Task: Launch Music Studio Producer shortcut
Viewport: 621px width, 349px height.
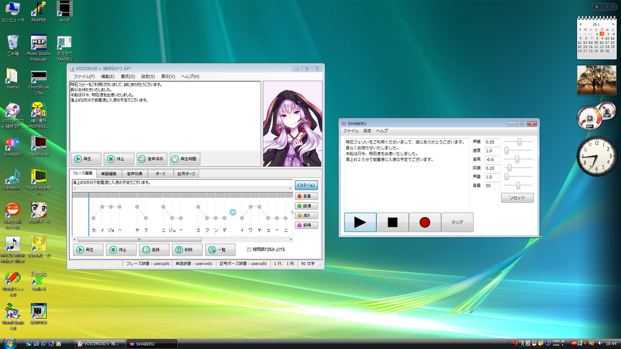Action: (39, 48)
